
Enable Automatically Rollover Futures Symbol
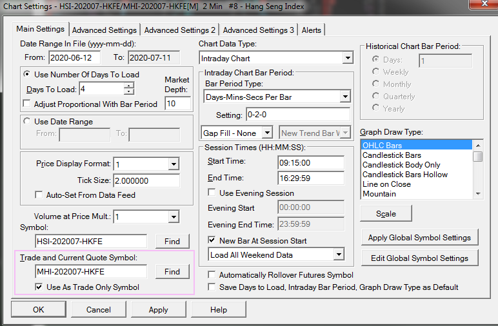click(x=212, y=274)
